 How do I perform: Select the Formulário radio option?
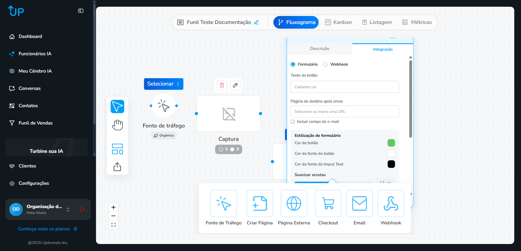pyautogui.click(x=293, y=64)
